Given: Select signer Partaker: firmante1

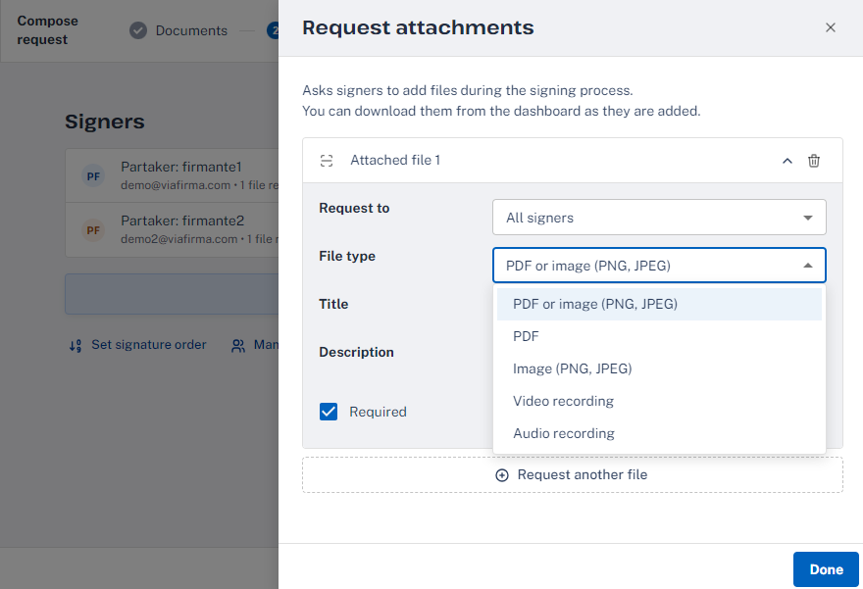Looking at the screenshot, I should click(x=173, y=175).
